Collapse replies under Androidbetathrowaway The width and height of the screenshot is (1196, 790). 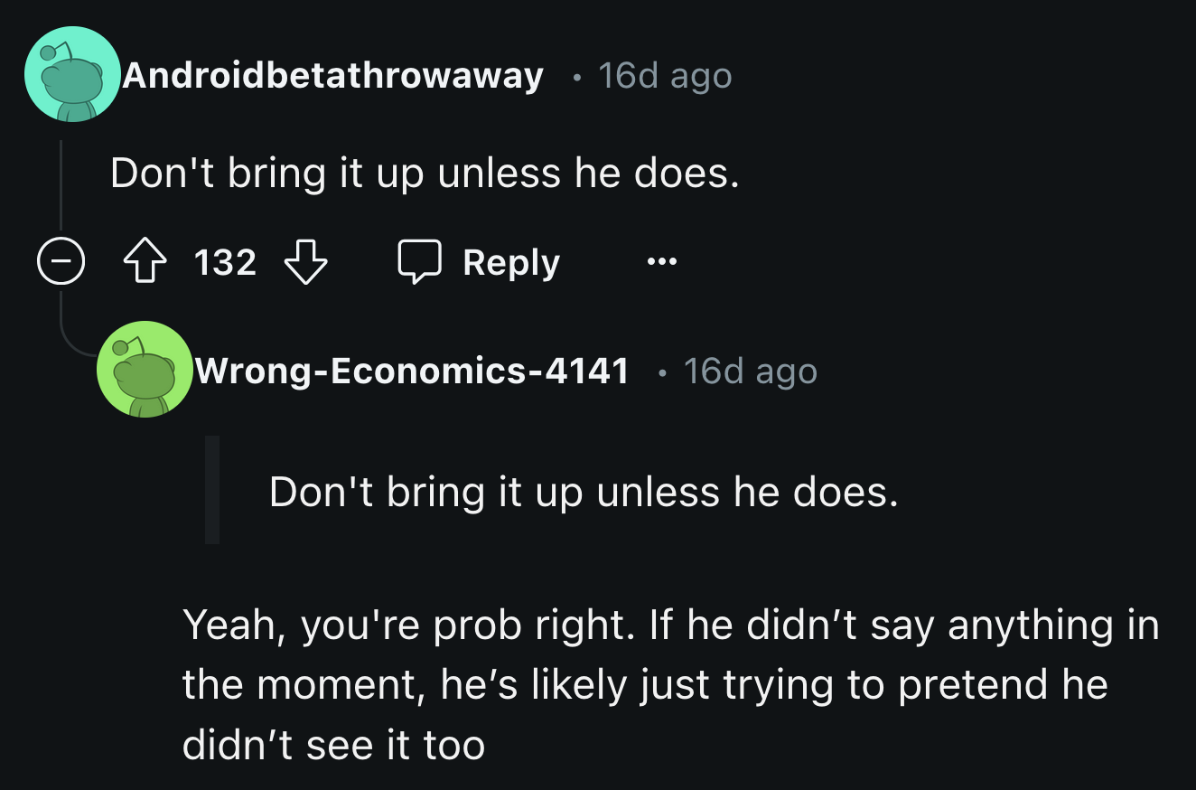(60, 261)
